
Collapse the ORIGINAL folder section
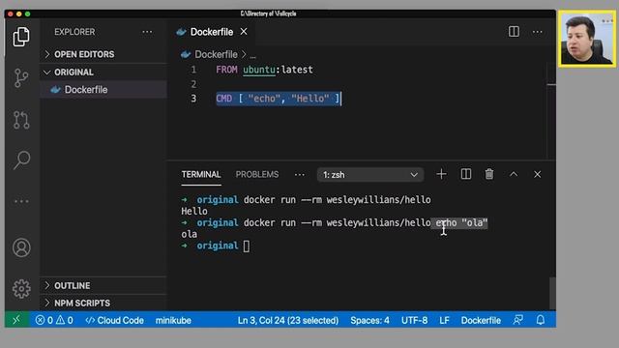(x=103, y=72)
